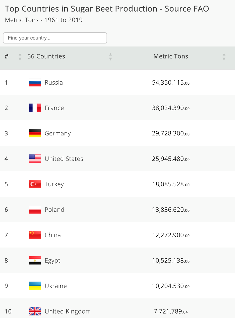Click the United Kingdom flag icon
The width and height of the screenshot is (235, 318).
[35, 311]
